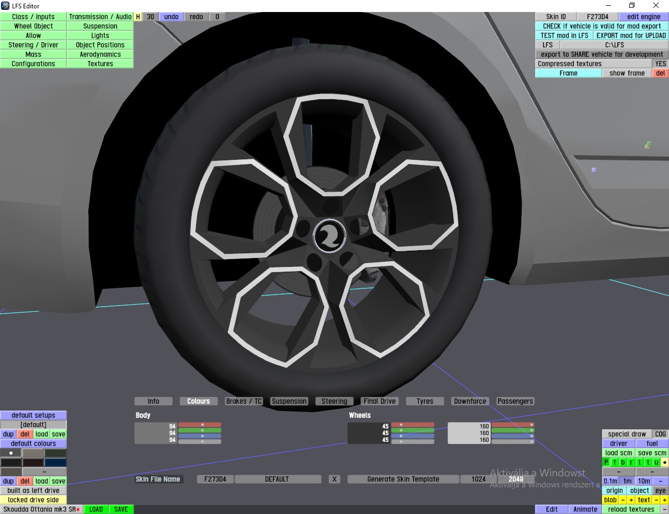669x514 pixels.
Task: Open Steering / Driver settings
Action: (33, 45)
